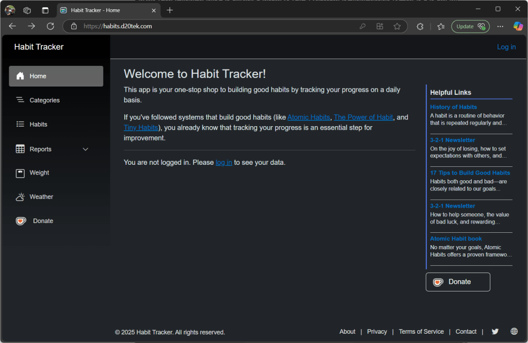Click the browser Extensions puzzle icon
This screenshot has height=343, width=528.
click(x=420, y=26)
